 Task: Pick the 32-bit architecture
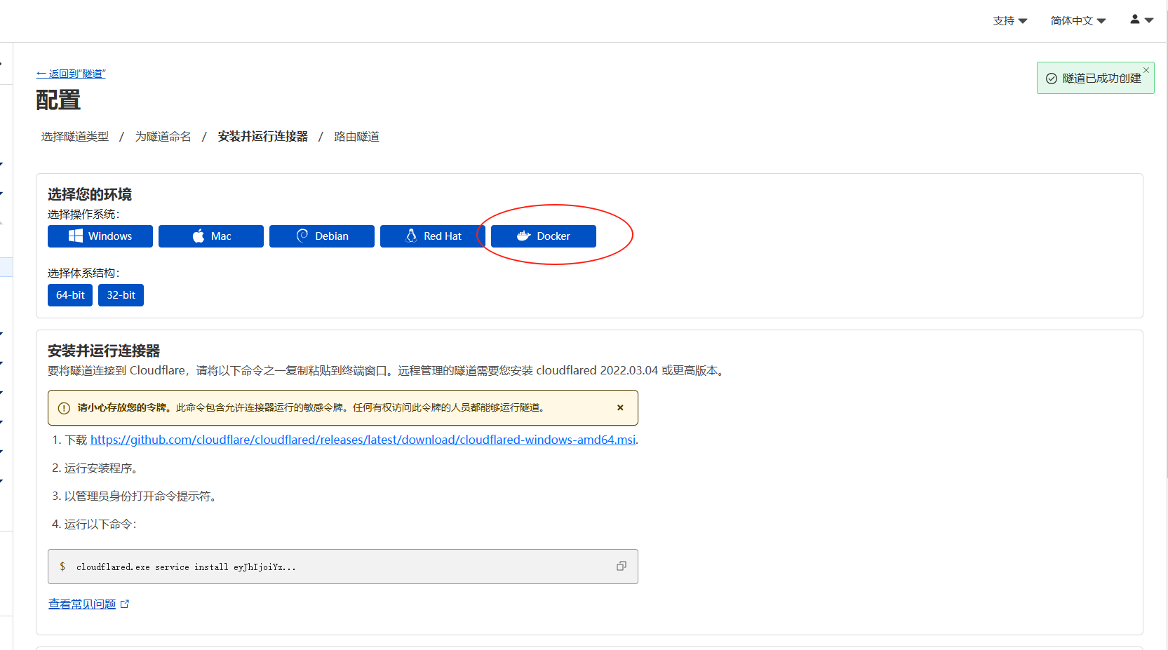coord(121,295)
